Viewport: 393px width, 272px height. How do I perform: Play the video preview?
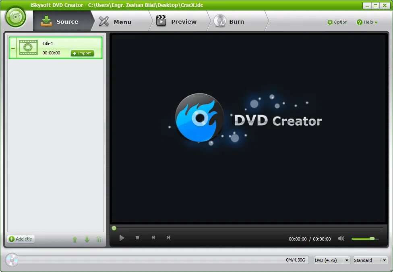click(122, 238)
